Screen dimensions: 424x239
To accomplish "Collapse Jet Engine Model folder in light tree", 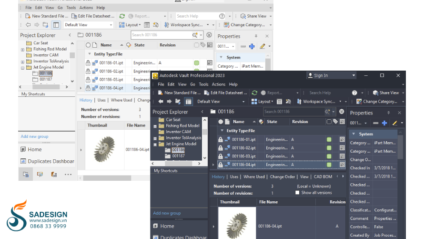I will (23, 68).
